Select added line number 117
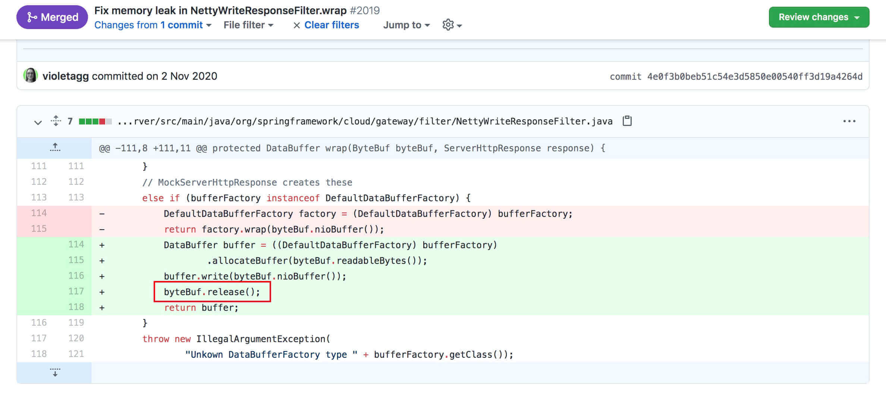 pos(76,291)
